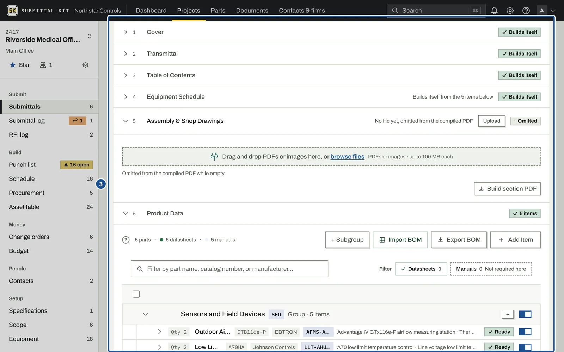Screen dimensions: 564x352
Task: Open the project switcher chevrons
Action: coord(90,36)
